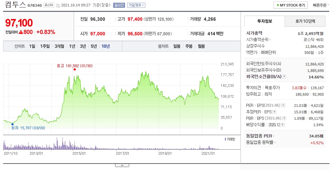Viewport: 335px width, 170px height.
Task: Select 1주일 line chart period
Action: click(x=45, y=46)
